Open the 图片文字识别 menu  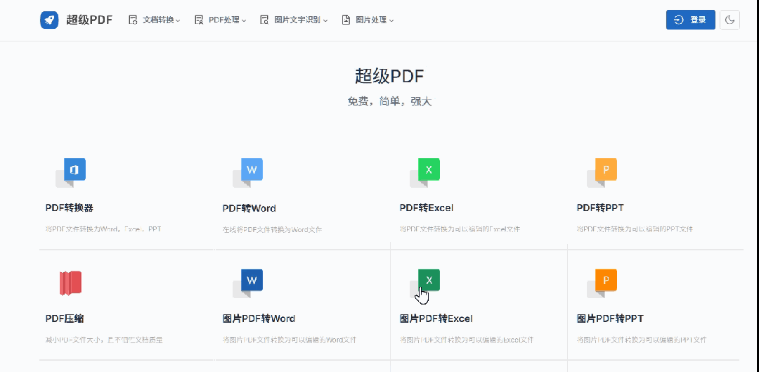pos(294,20)
